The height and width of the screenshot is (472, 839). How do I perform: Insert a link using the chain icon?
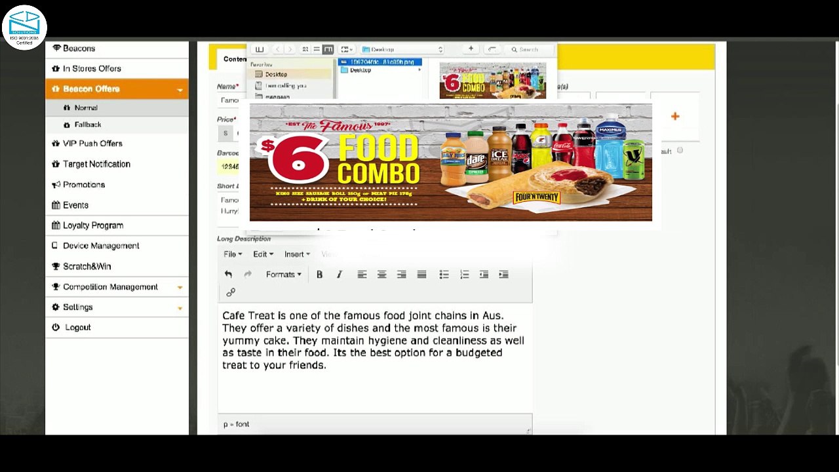(231, 292)
